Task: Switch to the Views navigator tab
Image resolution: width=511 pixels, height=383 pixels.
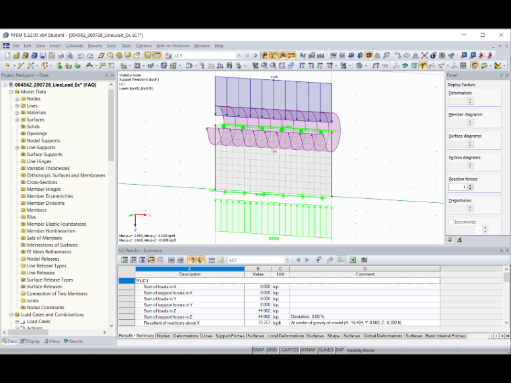Action: tap(52, 341)
